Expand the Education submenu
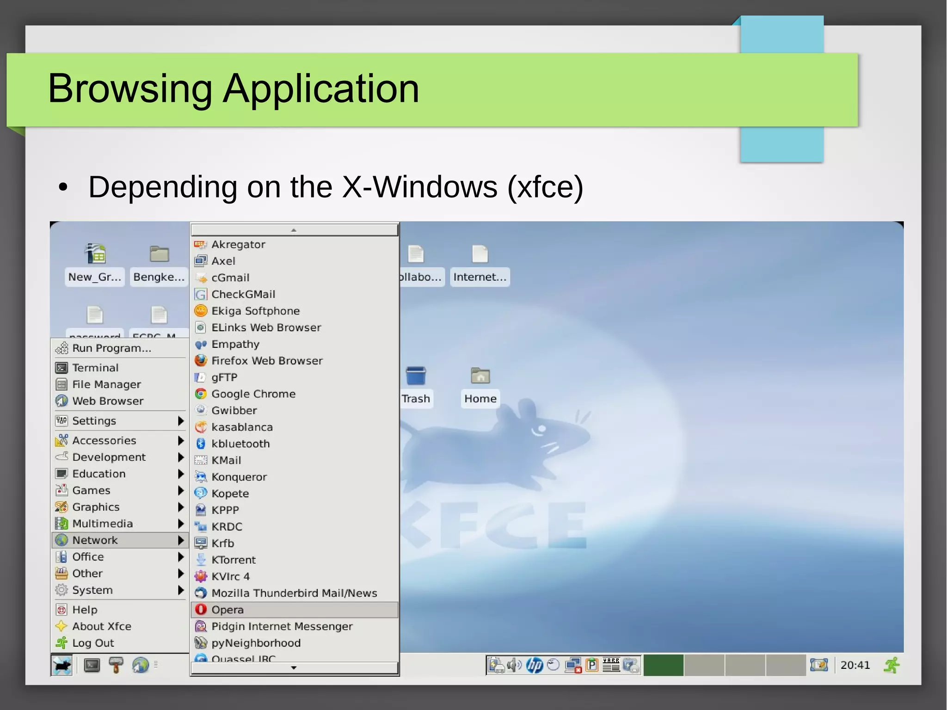 point(120,474)
